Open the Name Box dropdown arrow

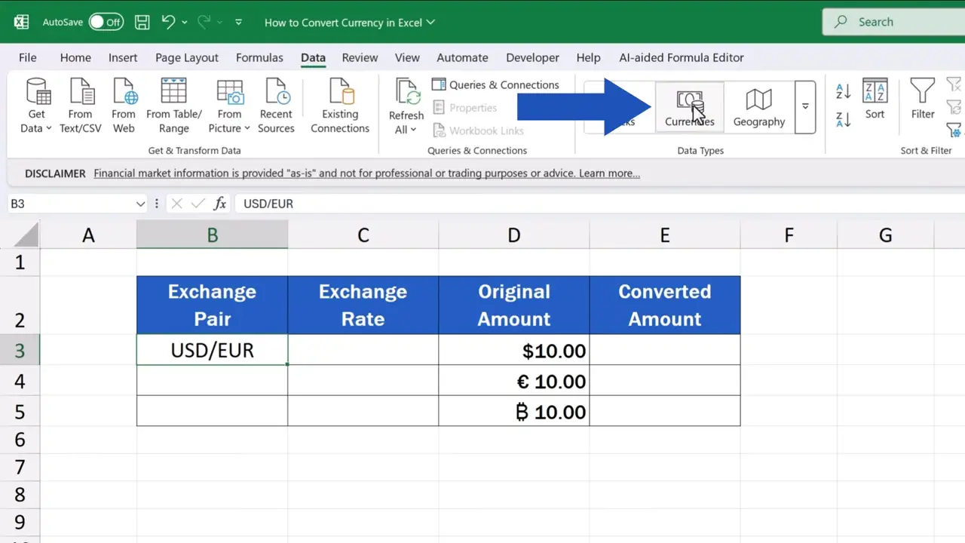[140, 203]
